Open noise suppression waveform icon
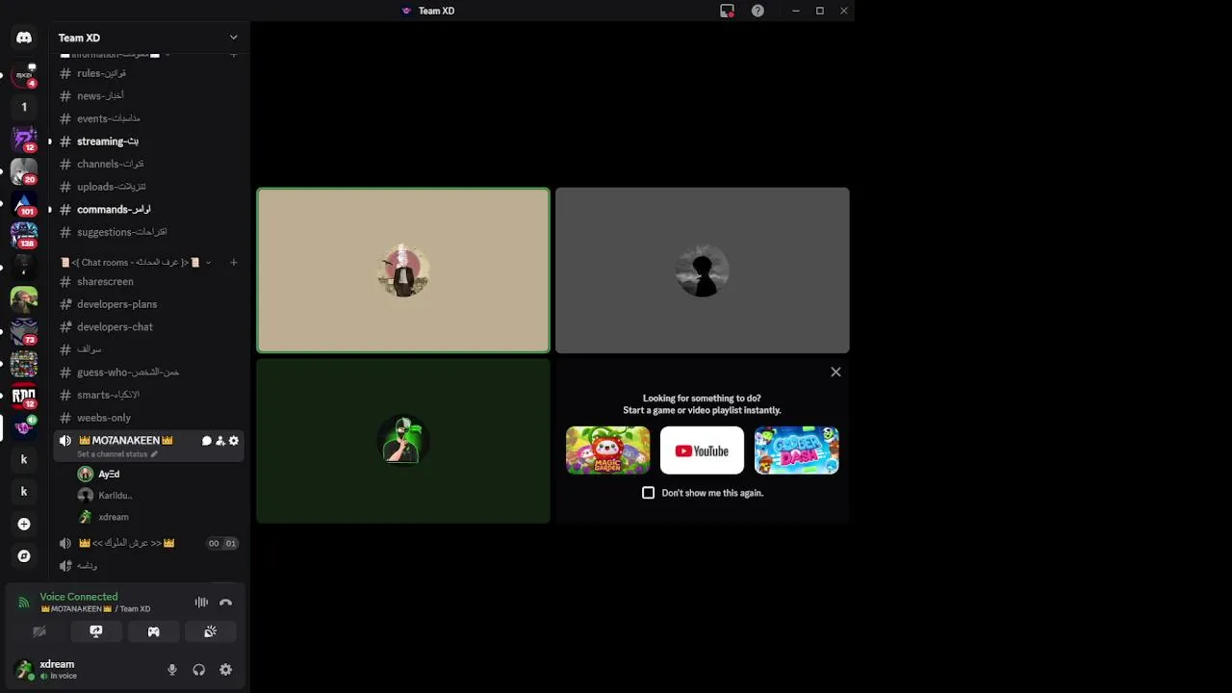 pos(201,603)
